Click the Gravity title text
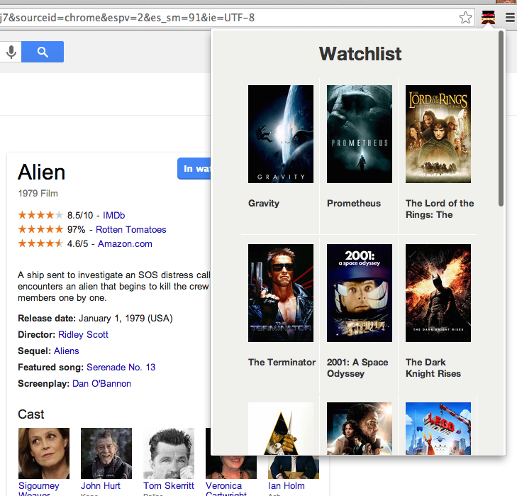 pos(264,203)
